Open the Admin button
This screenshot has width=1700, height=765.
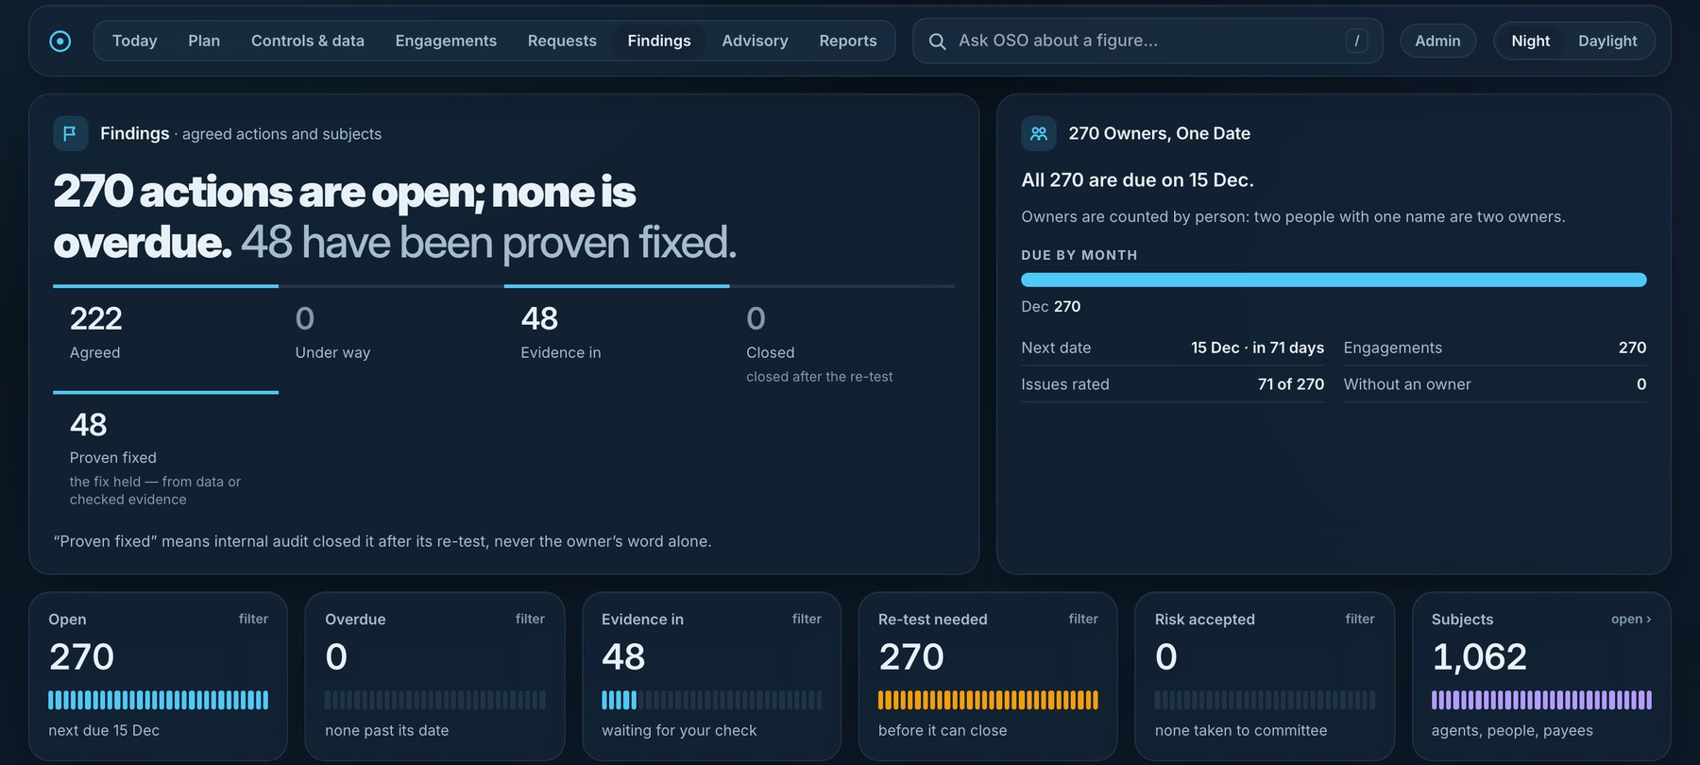click(x=1437, y=41)
